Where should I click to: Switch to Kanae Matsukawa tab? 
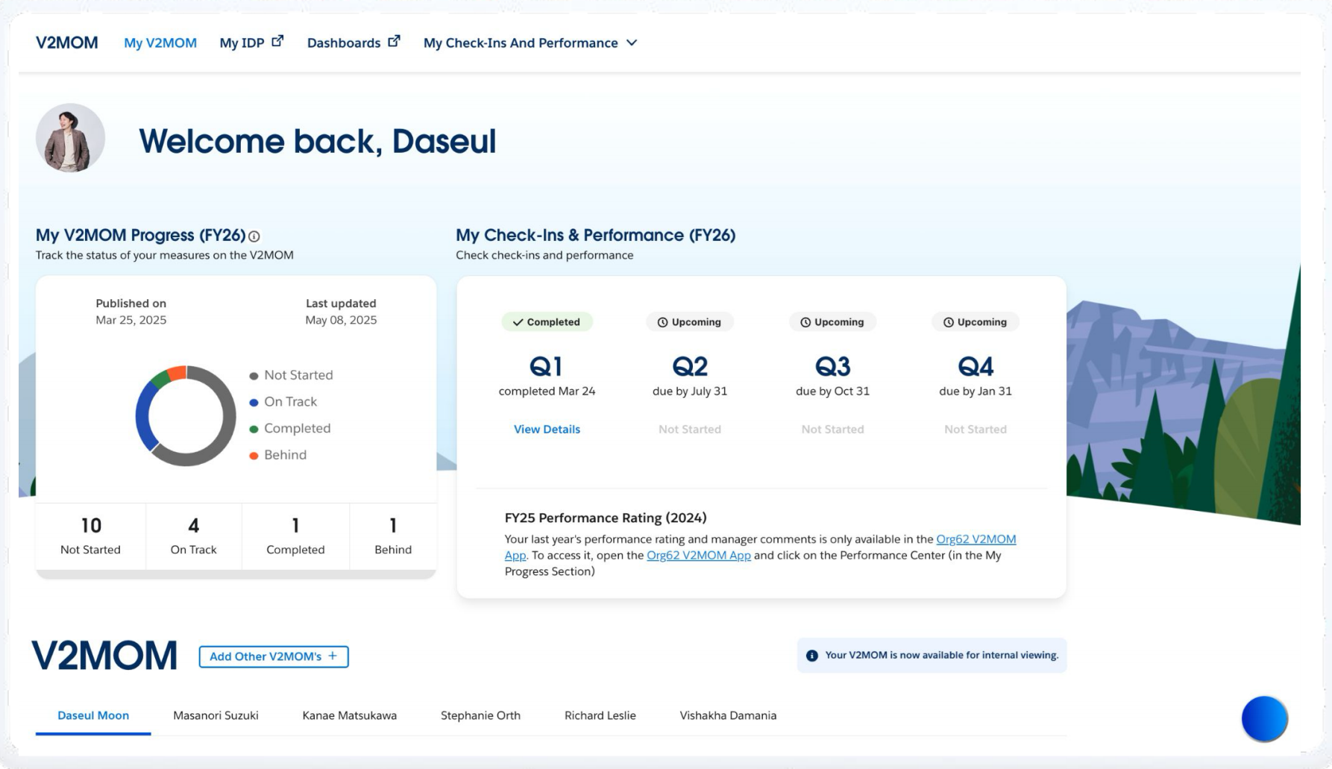pyautogui.click(x=349, y=716)
